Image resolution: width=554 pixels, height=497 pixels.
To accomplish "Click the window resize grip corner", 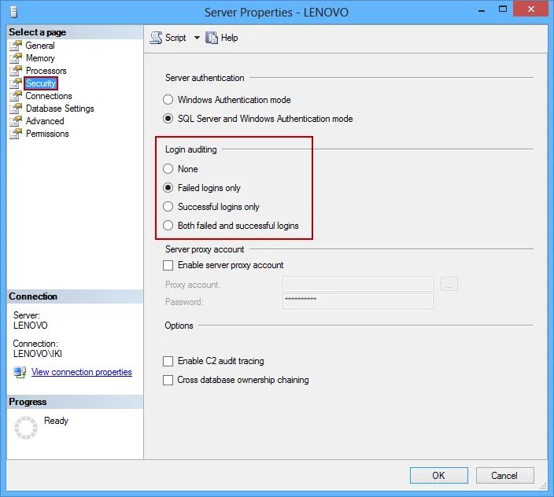I will tap(543, 487).
